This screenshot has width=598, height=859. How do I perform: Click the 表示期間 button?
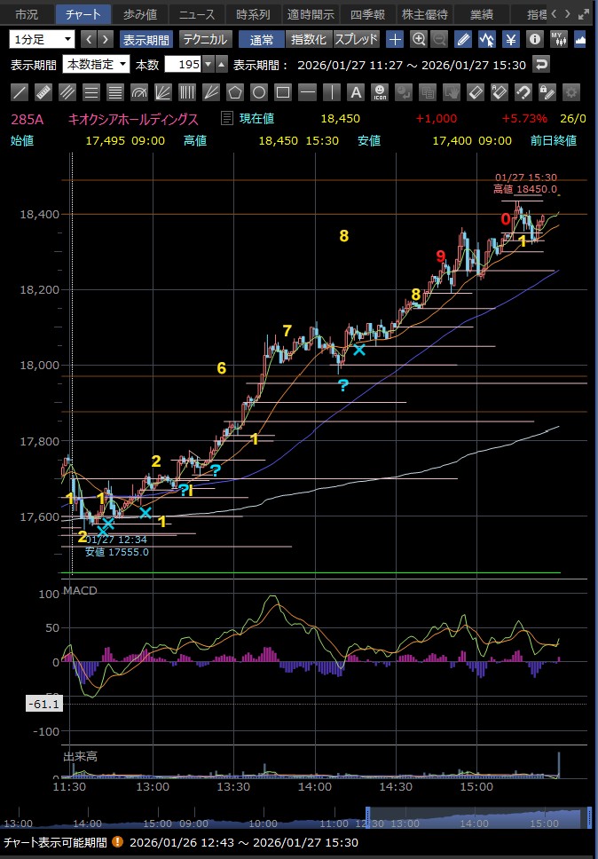146,39
